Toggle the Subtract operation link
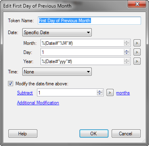The height and width of the screenshot is (146, 149). pyautogui.click(x=25, y=93)
